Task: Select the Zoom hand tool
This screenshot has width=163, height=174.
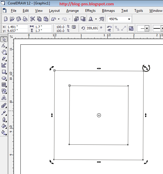Action: 4,52
